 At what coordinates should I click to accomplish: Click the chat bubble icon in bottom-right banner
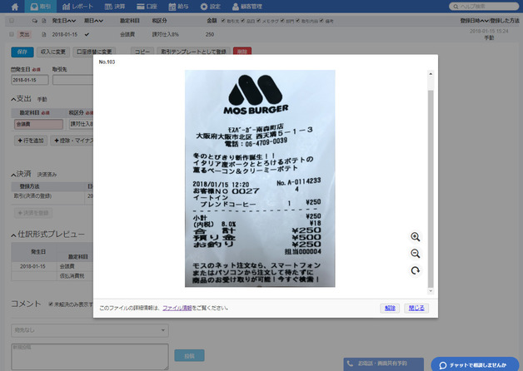click(x=442, y=365)
